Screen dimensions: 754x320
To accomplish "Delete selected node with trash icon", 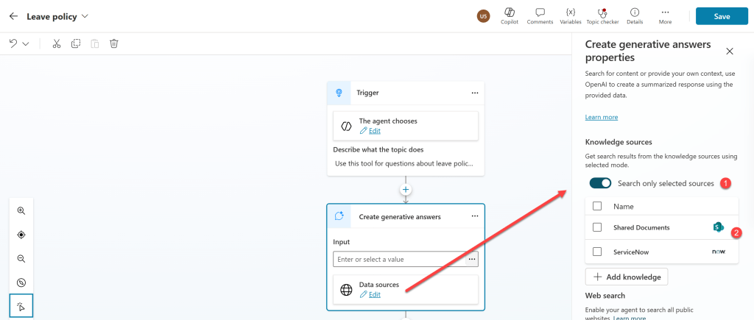I will pyautogui.click(x=114, y=43).
